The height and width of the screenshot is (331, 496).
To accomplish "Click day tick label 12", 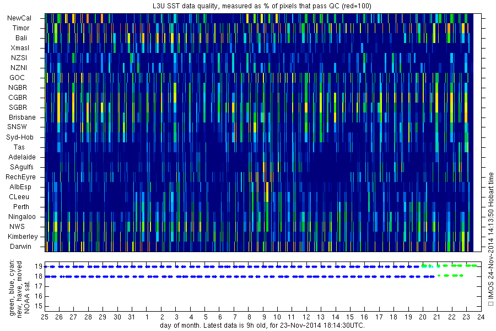I will (x=306, y=317).
